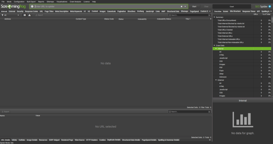Viewport: 273px width, 144px height.
Task: Open the Configuration menu
Action: point(19,2)
